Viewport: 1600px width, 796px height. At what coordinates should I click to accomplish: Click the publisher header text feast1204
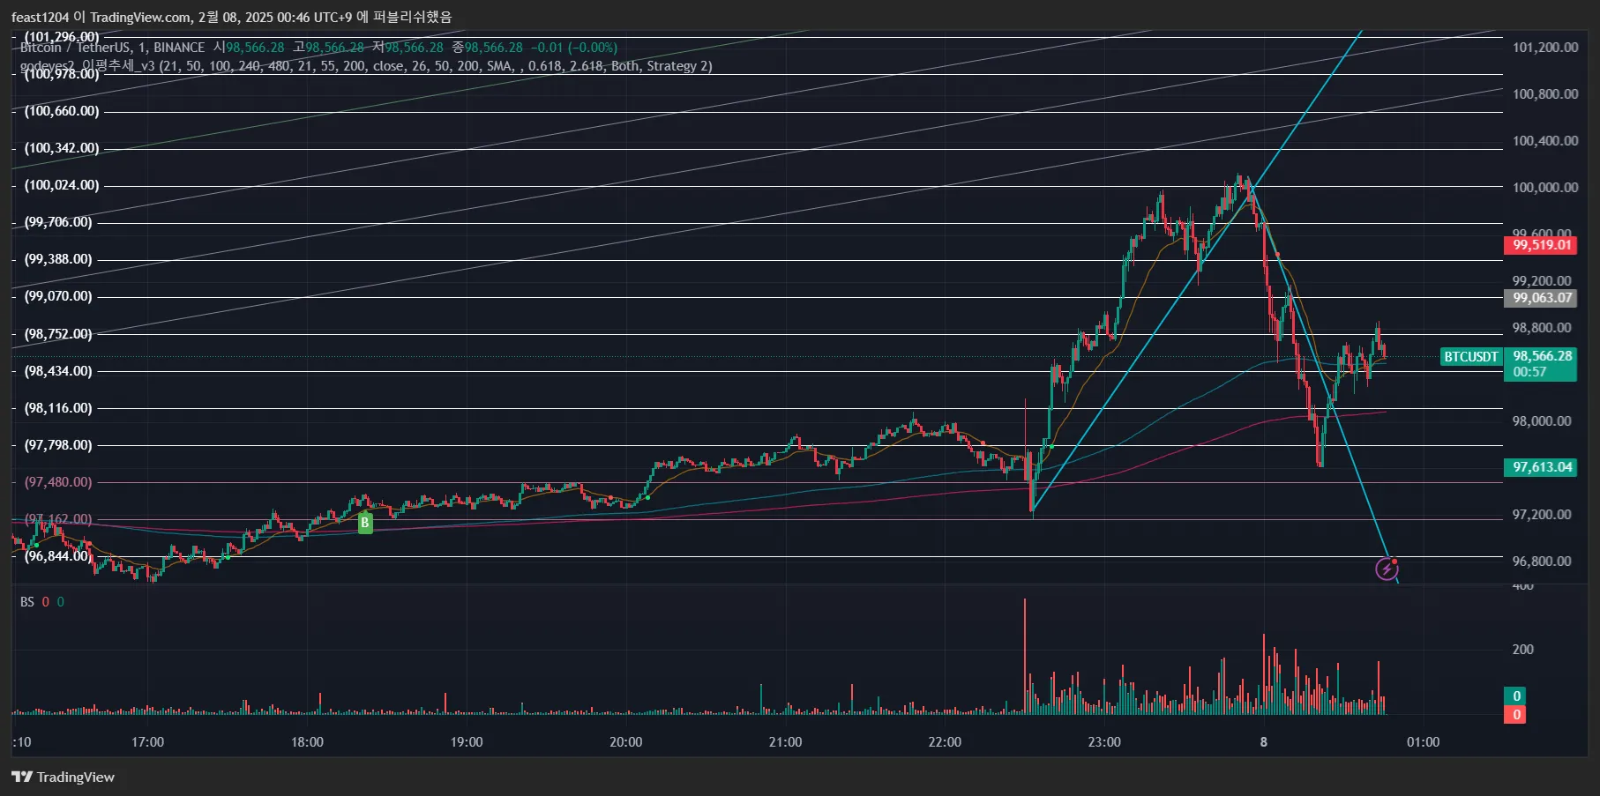pos(40,17)
